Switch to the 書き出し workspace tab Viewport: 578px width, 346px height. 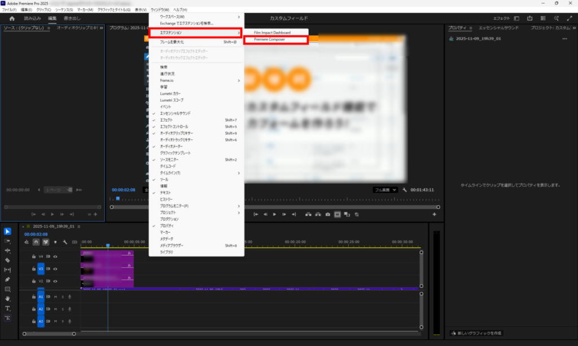[x=72, y=19]
